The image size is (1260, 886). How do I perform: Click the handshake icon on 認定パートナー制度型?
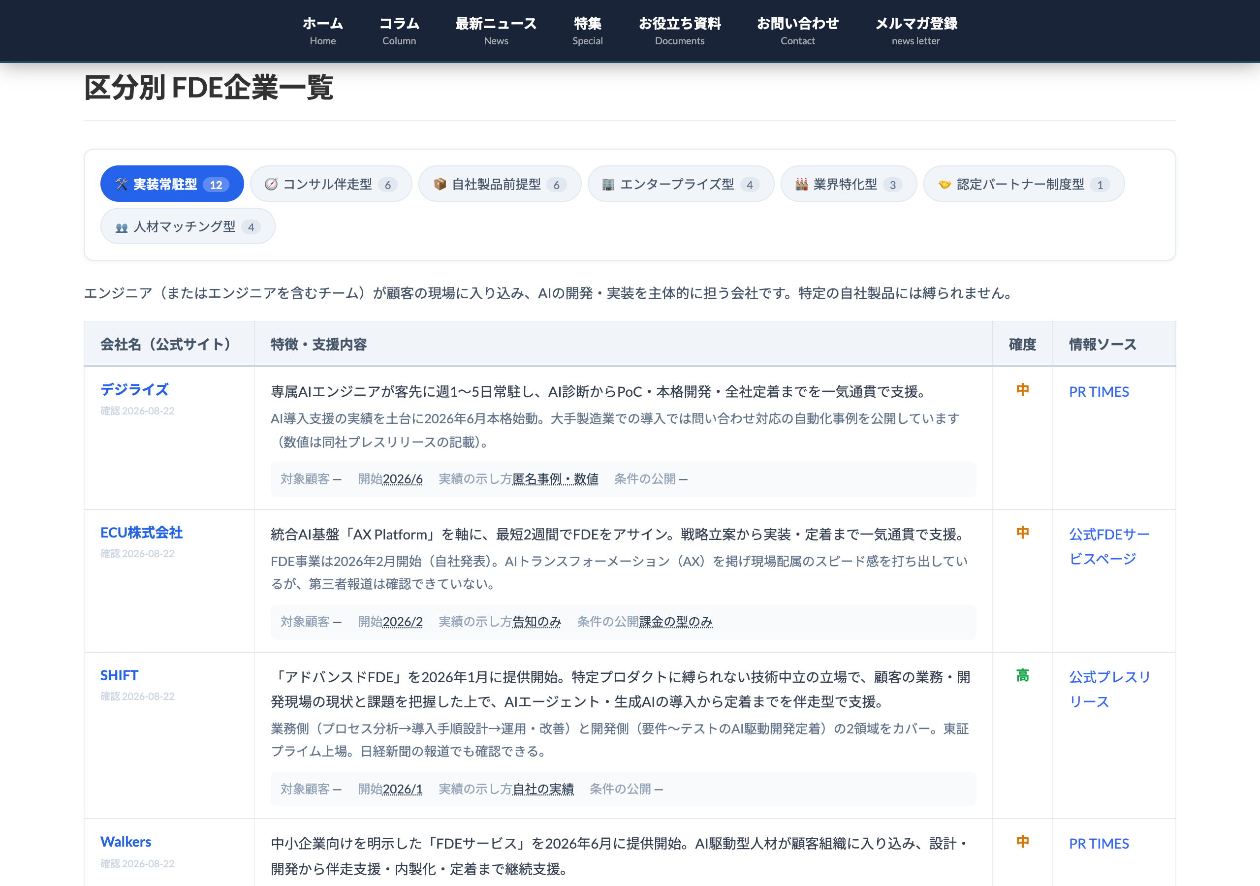pyautogui.click(x=945, y=185)
